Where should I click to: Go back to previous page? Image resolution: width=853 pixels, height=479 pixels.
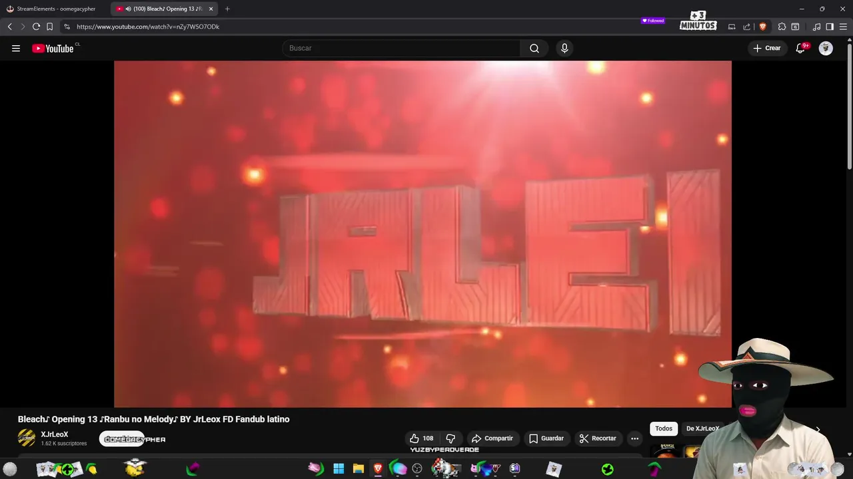9,27
